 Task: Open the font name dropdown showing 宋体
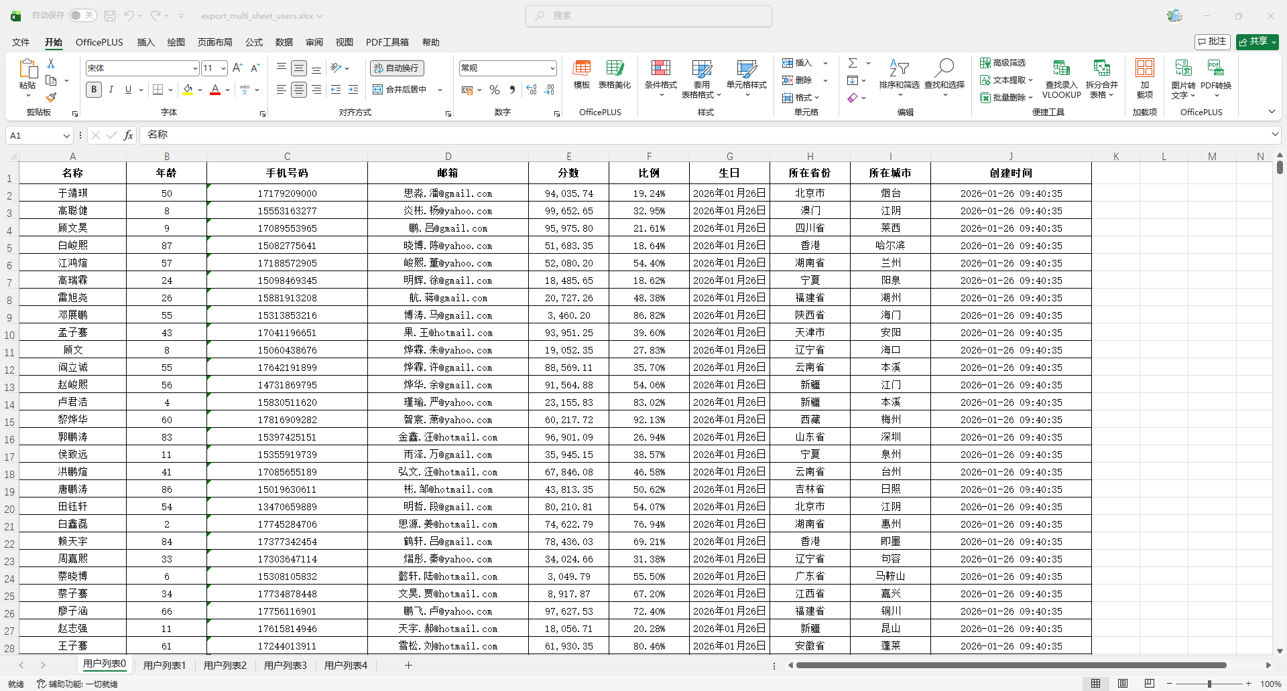click(x=195, y=68)
